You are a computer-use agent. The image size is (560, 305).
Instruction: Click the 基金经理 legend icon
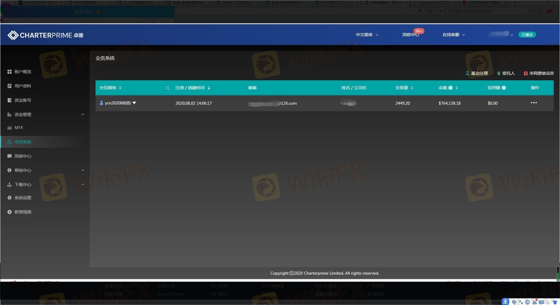click(467, 73)
